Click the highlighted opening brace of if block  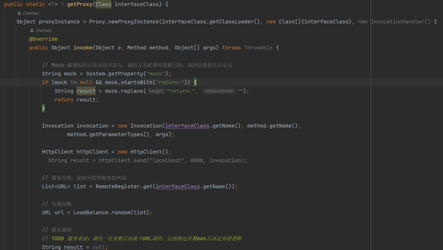(x=195, y=82)
